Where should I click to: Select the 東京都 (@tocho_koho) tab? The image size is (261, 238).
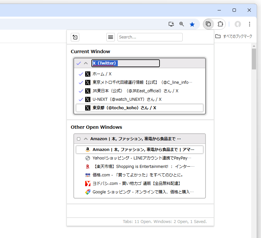point(140,108)
